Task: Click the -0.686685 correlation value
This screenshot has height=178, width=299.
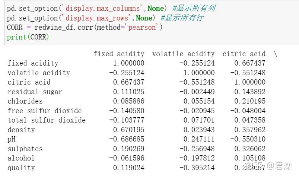Action: coord(126,139)
